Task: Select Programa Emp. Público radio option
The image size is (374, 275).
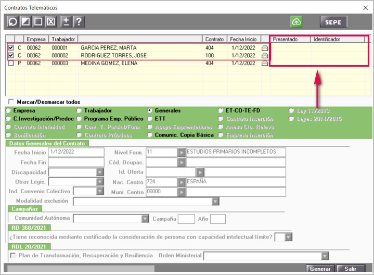Action: click(79, 119)
